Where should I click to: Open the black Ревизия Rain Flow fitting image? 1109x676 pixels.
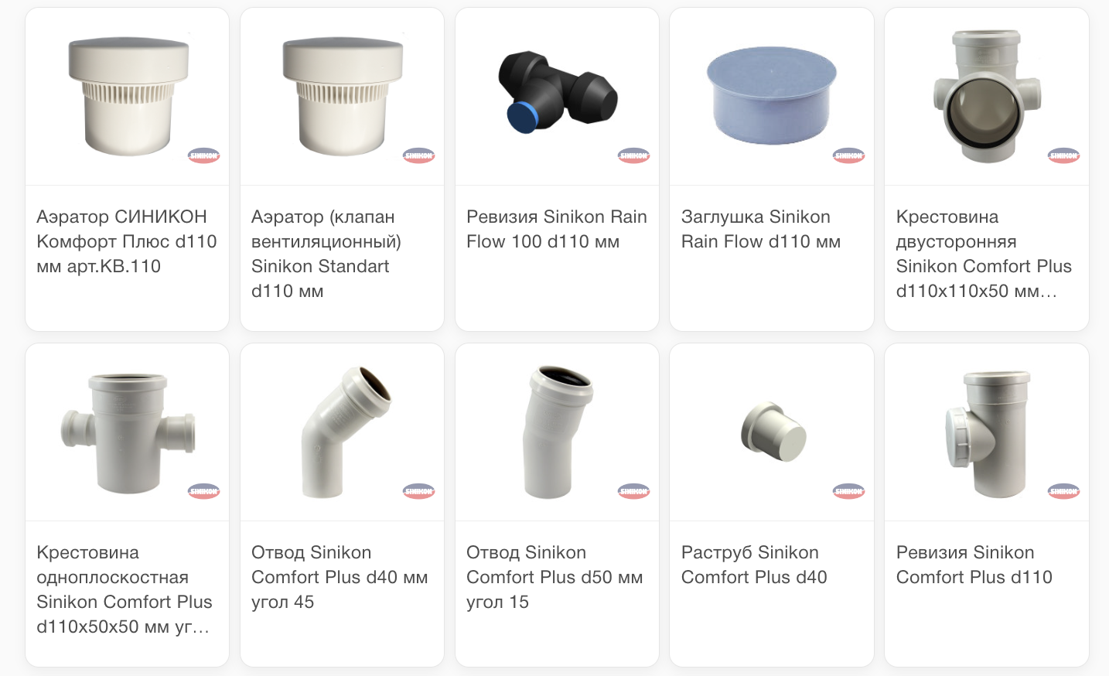(x=558, y=97)
